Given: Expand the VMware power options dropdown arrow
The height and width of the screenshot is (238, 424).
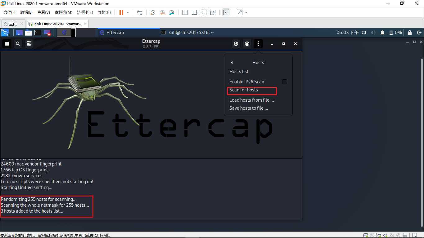Looking at the screenshot, I should click(x=128, y=12).
